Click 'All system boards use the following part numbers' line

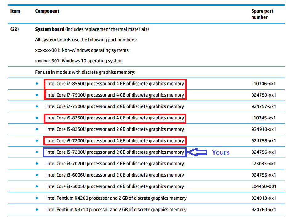[x=86, y=40]
